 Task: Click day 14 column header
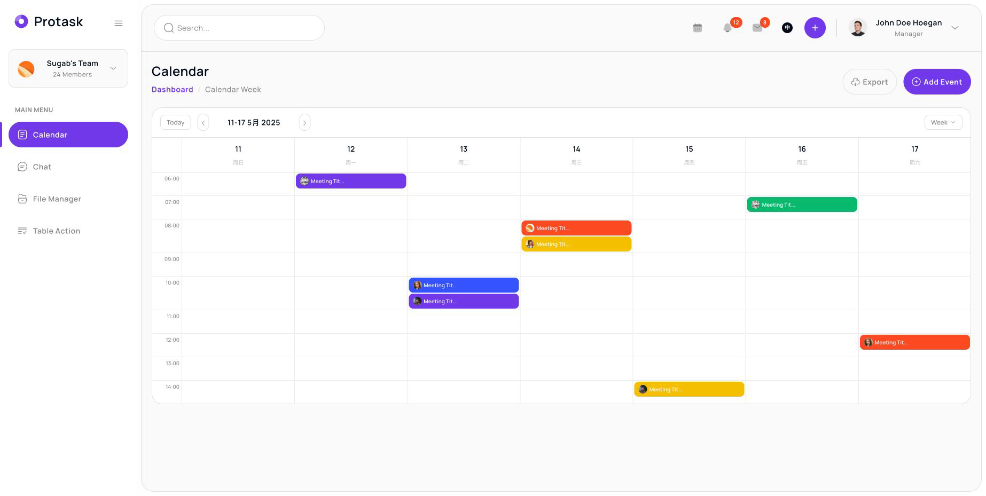(576, 155)
